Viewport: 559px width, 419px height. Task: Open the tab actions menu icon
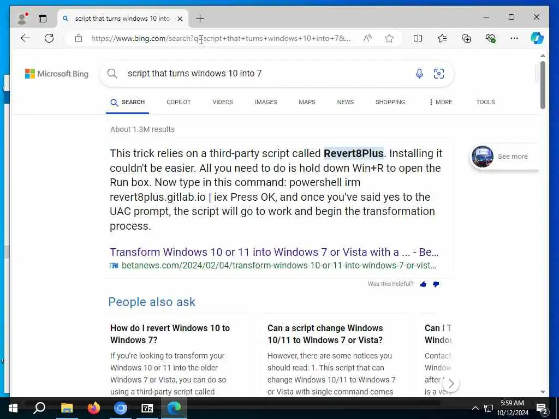(43, 19)
